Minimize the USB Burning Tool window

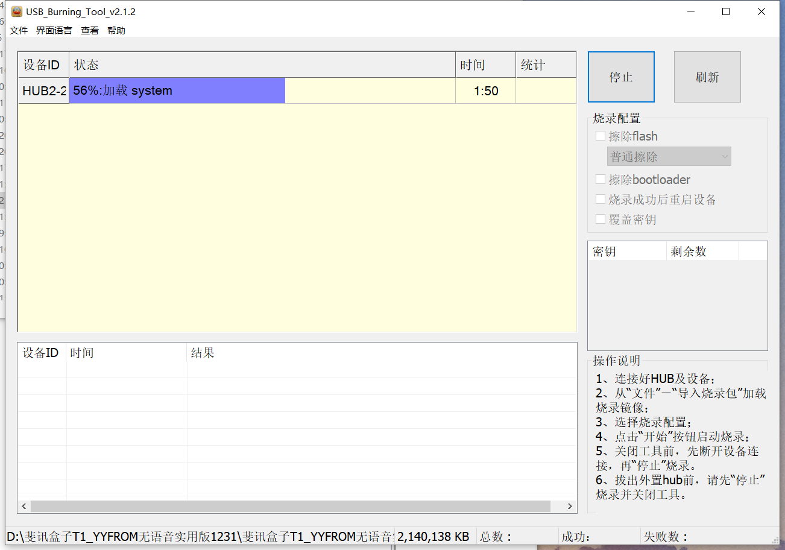point(690,11)
